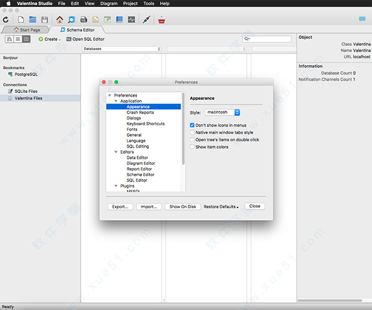Click the activity monitor graph toolbar icon
The height and width of the screenshot is (310, 372).
(131, 20)
